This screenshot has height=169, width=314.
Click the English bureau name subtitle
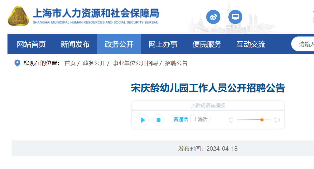click(96, 22)
